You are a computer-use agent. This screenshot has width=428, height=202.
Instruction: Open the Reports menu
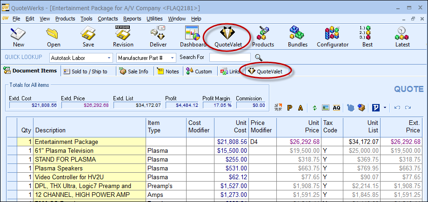(132, 19)
